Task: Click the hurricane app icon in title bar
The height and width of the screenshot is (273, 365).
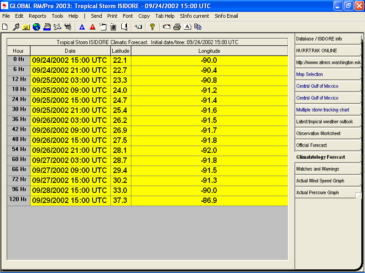Action: tap(5, 5)
